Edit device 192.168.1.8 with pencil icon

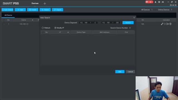tap(162, 24)
